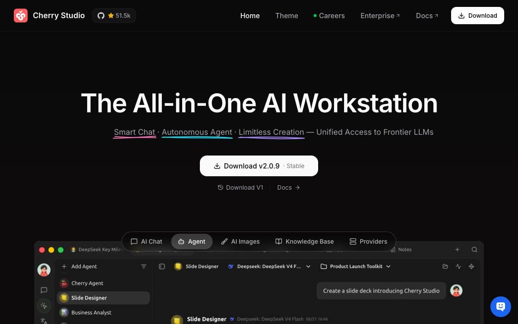Click Download v2.0.9 Stable button
Viewport: 518px width, 324px height.
(259, 166)
